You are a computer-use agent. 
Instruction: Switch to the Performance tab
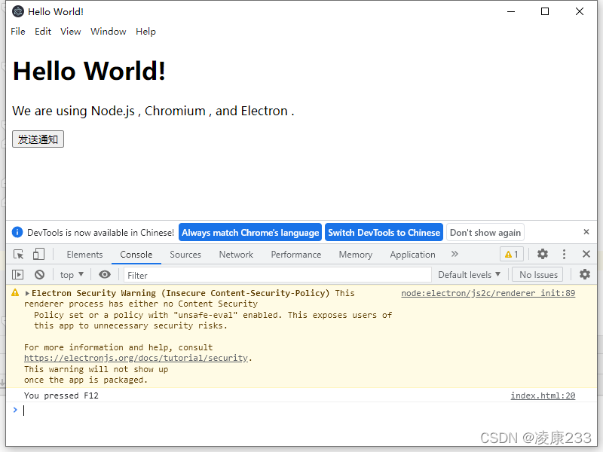click(x=296, y=255)
